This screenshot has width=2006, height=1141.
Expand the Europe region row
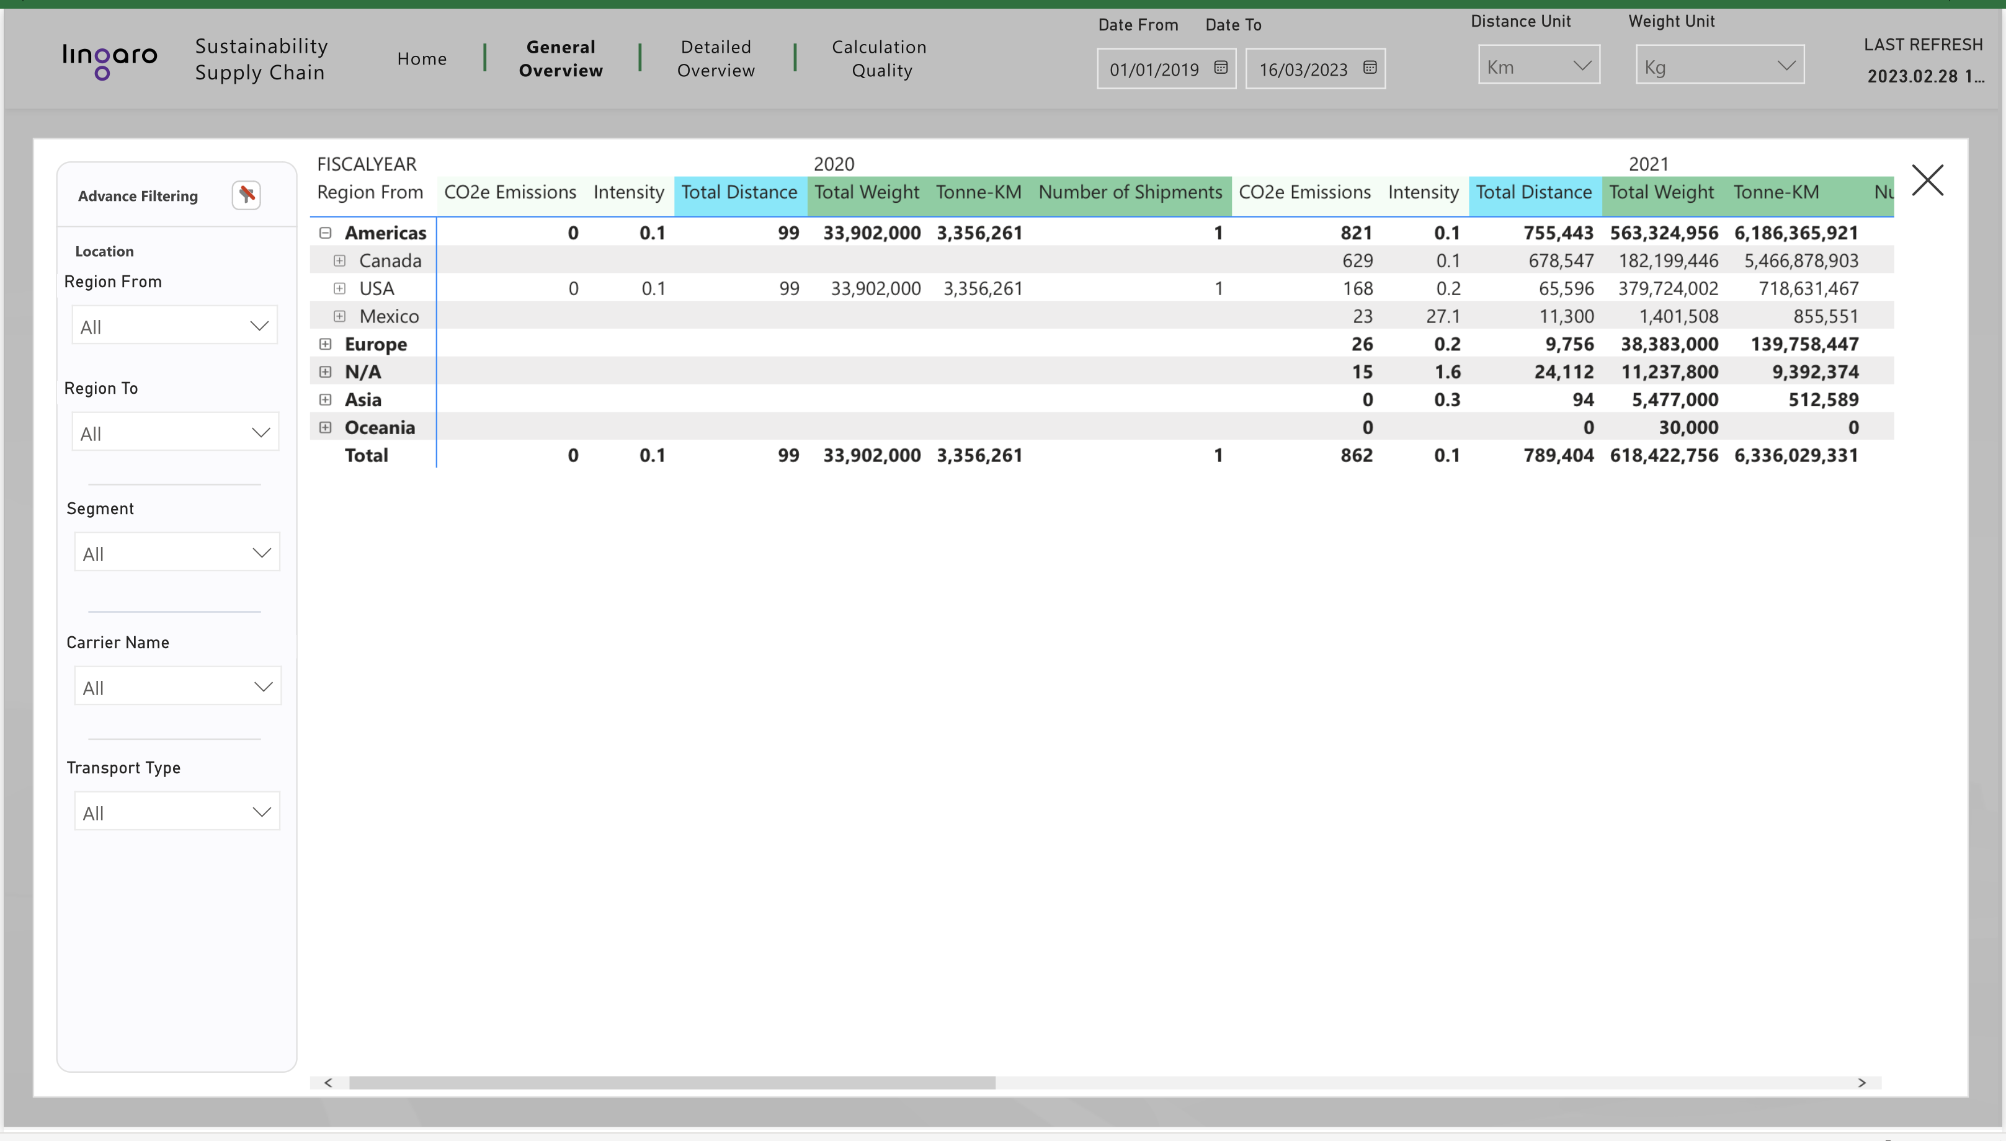point(324,343)
